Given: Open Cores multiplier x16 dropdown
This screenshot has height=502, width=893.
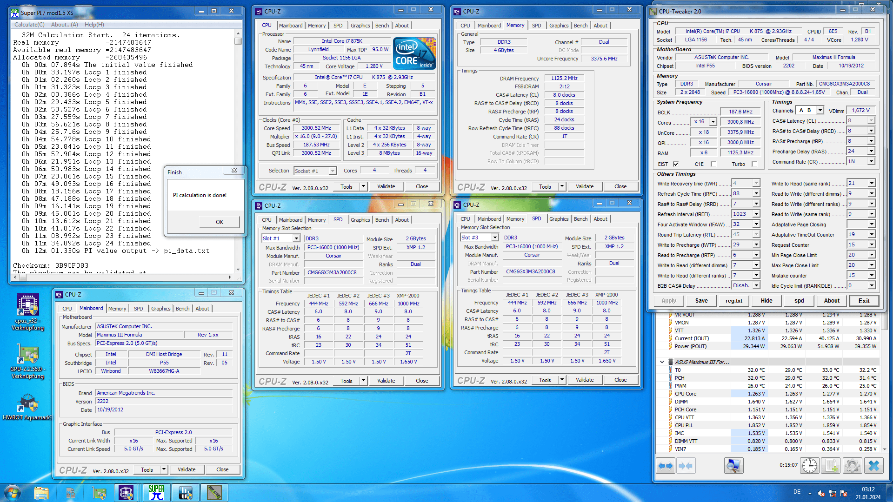Looking at the screenshot, I should point(713,122).
